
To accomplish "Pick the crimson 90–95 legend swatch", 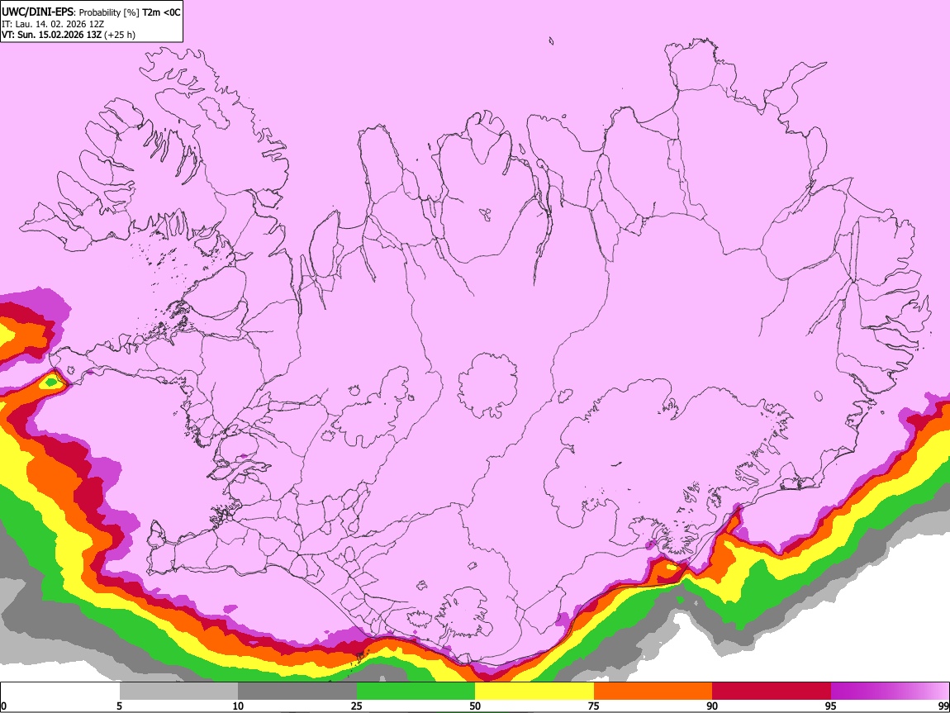I will tap(772, 691).
